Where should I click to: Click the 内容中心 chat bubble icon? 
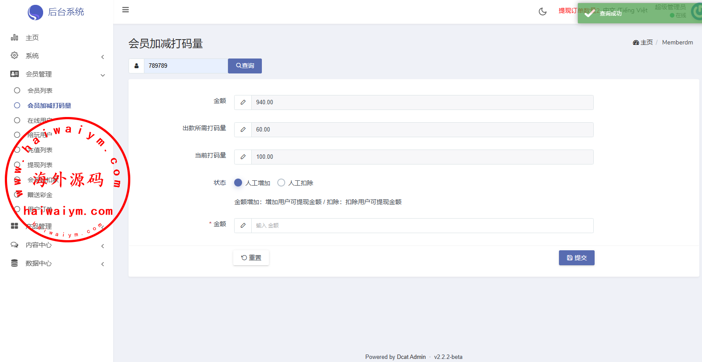click(x=15, y=245)
